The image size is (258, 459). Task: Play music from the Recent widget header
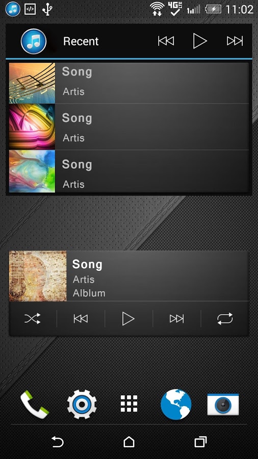(200, 41)
